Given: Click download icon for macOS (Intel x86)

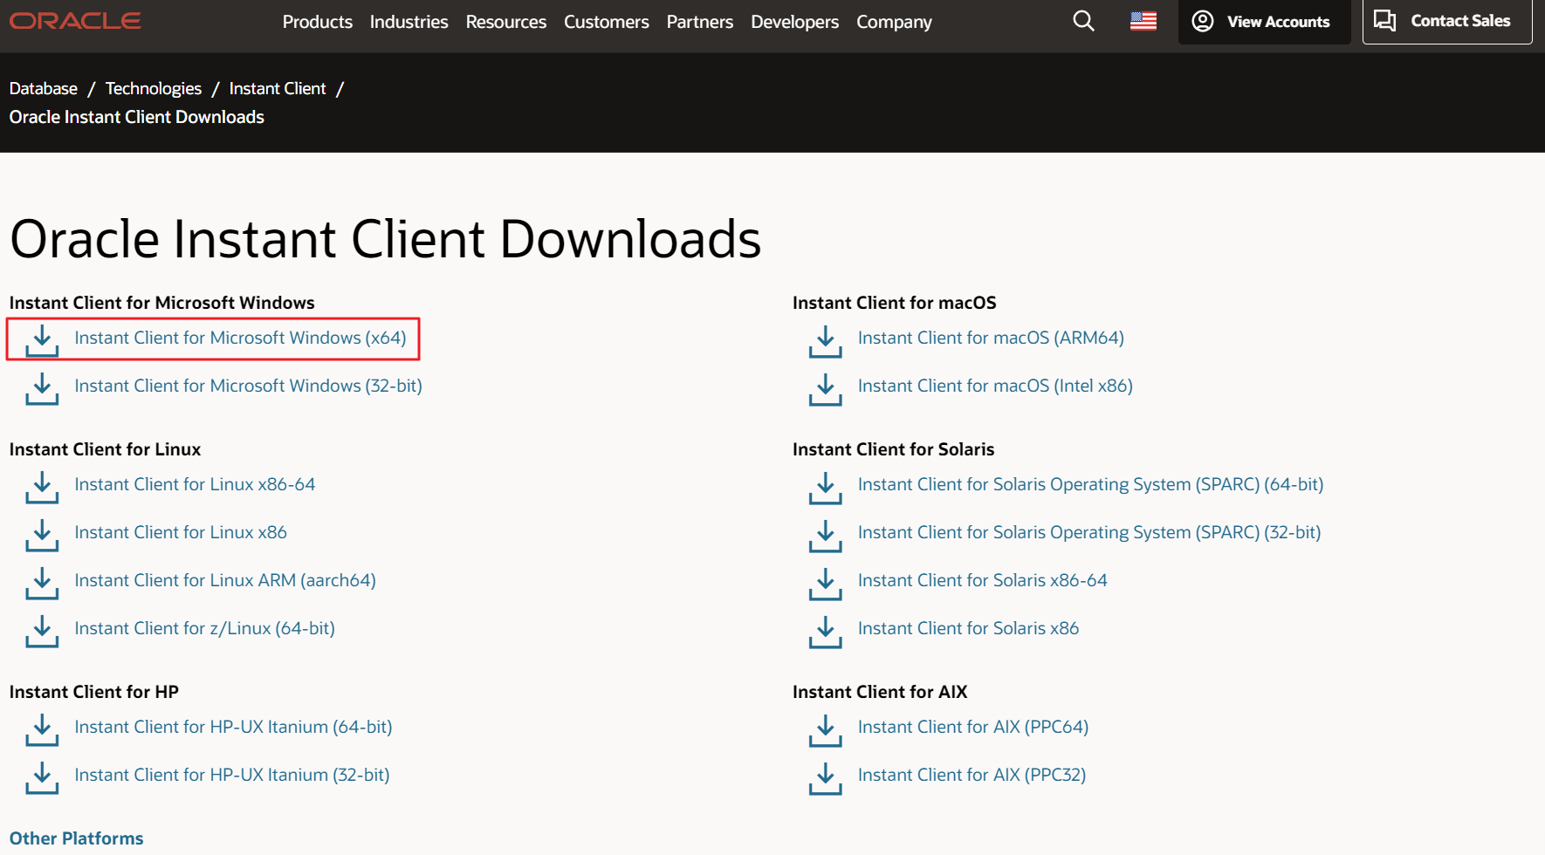Looking at the screenshot, I should [826, 389].
